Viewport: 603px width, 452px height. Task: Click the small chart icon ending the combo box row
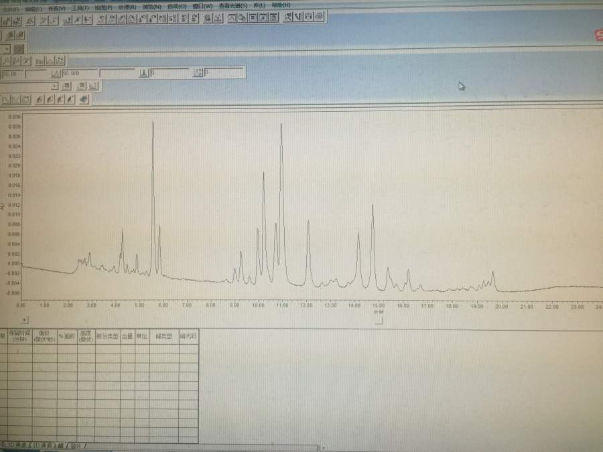pos(94,86)
